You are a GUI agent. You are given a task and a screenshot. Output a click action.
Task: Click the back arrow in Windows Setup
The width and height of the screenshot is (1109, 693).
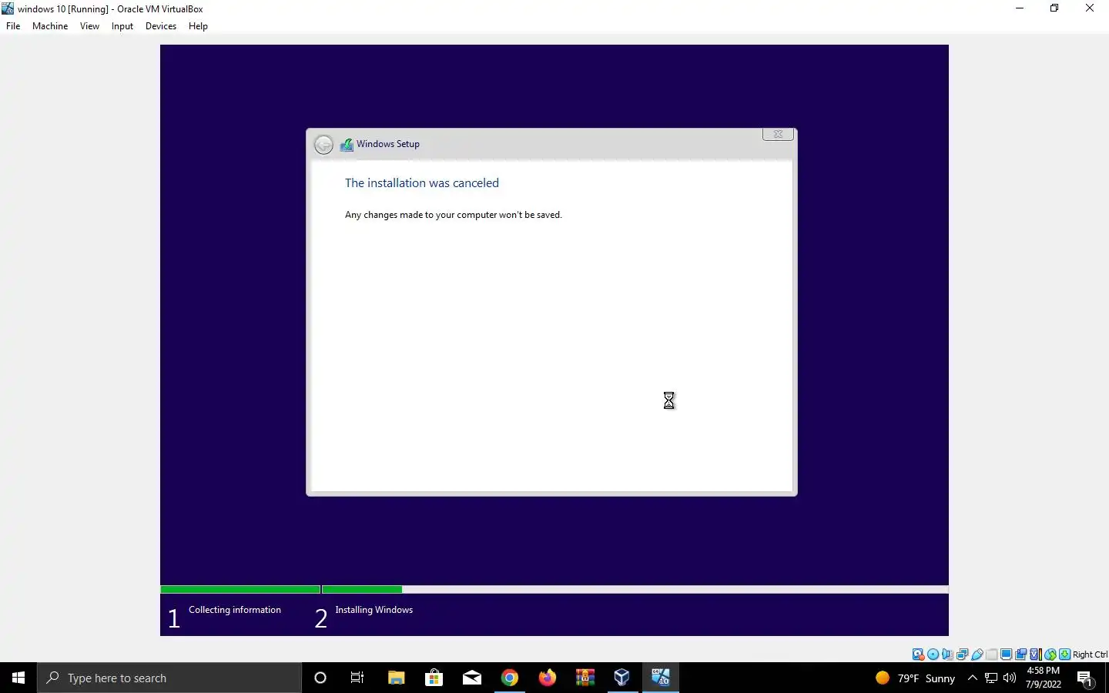(x=323, y=145)
